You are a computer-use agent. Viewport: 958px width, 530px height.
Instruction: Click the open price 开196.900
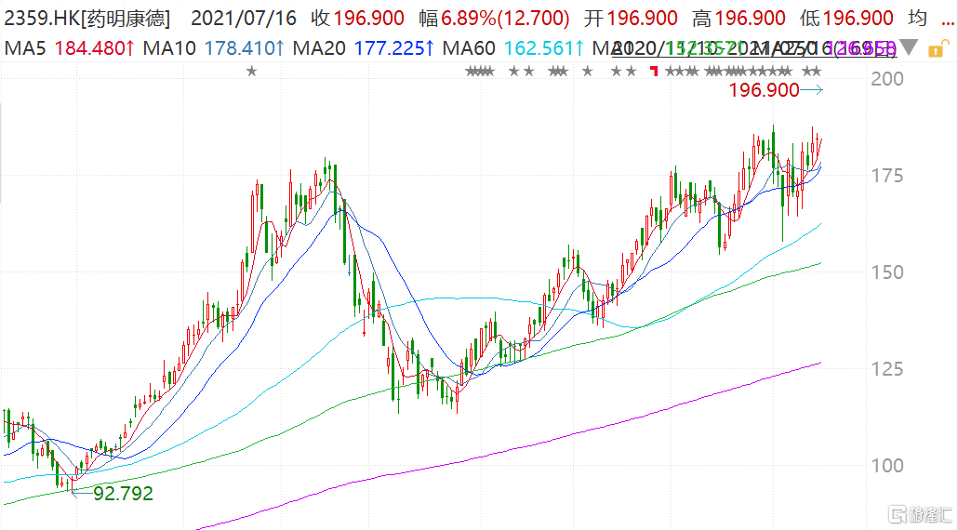tap(631, 19)
